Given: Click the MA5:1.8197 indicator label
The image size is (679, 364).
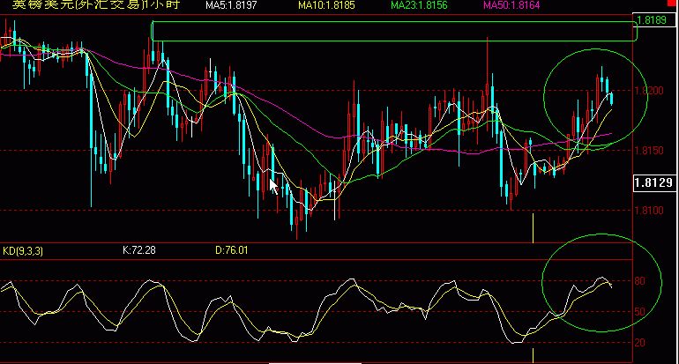Looking at the screenshot, I should click(231, 5).
